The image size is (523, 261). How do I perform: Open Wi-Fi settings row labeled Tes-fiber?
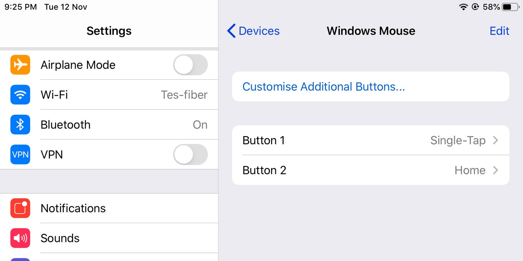[x=124, y=95]
